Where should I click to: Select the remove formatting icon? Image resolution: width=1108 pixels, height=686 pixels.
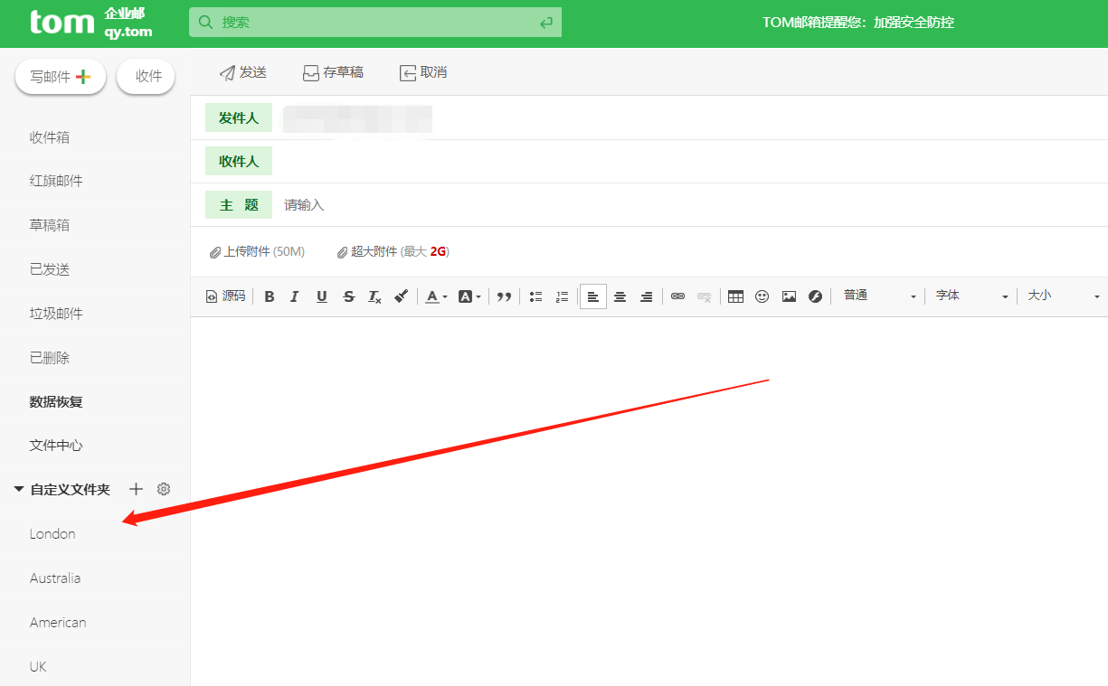[x=374, y=296]
